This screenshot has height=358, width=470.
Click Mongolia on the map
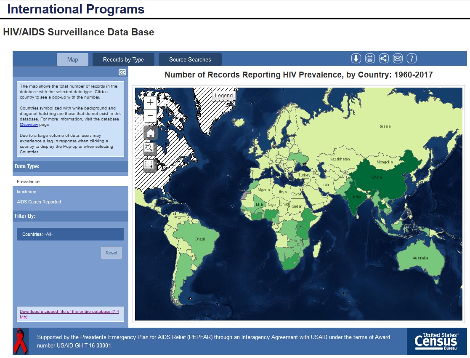(x=385, y=162)
